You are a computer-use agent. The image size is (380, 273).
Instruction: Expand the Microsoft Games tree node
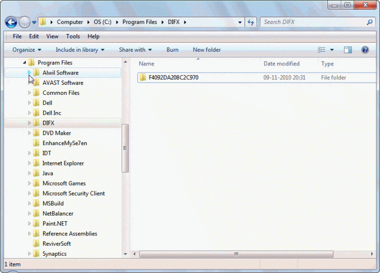pyautogui.click(x=29, y=183)
